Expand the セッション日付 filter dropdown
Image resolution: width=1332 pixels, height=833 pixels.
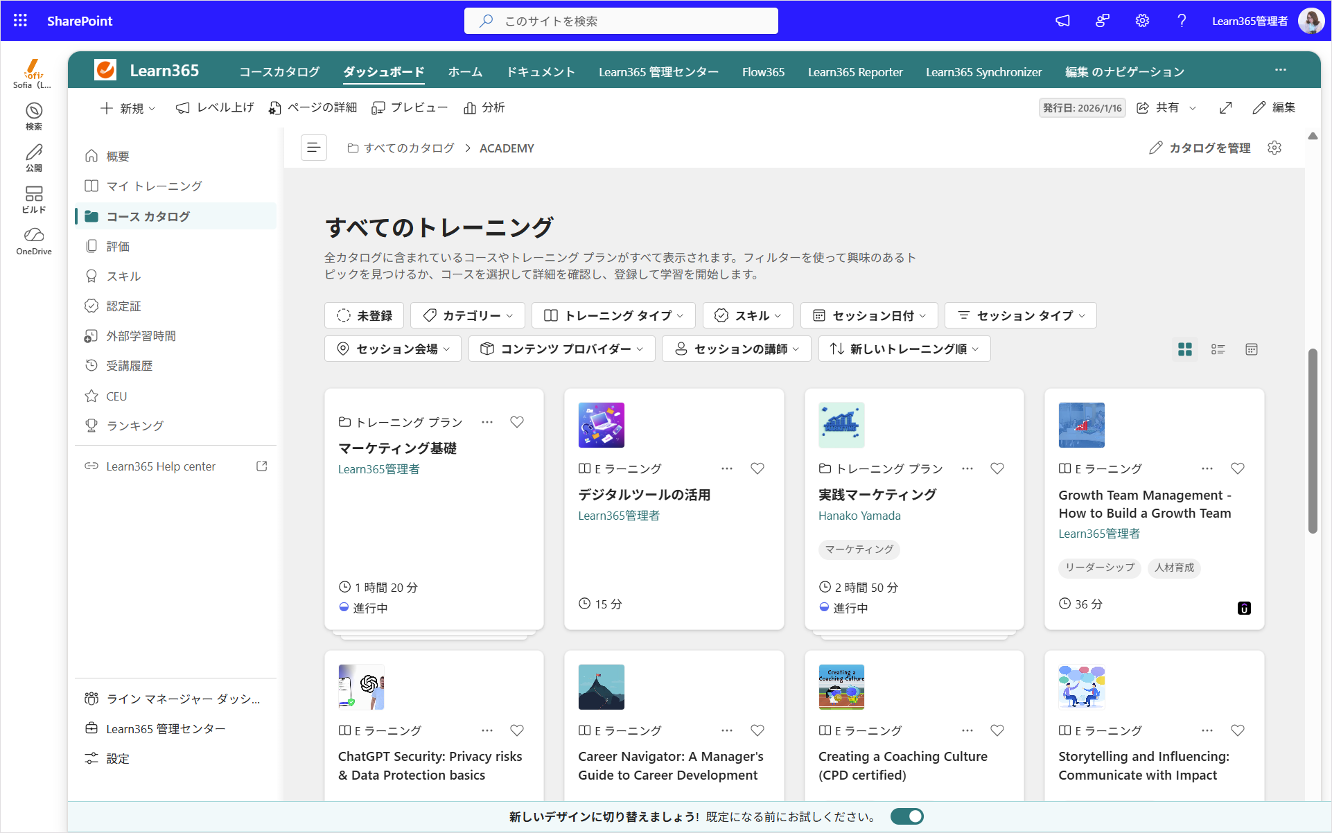869,315
